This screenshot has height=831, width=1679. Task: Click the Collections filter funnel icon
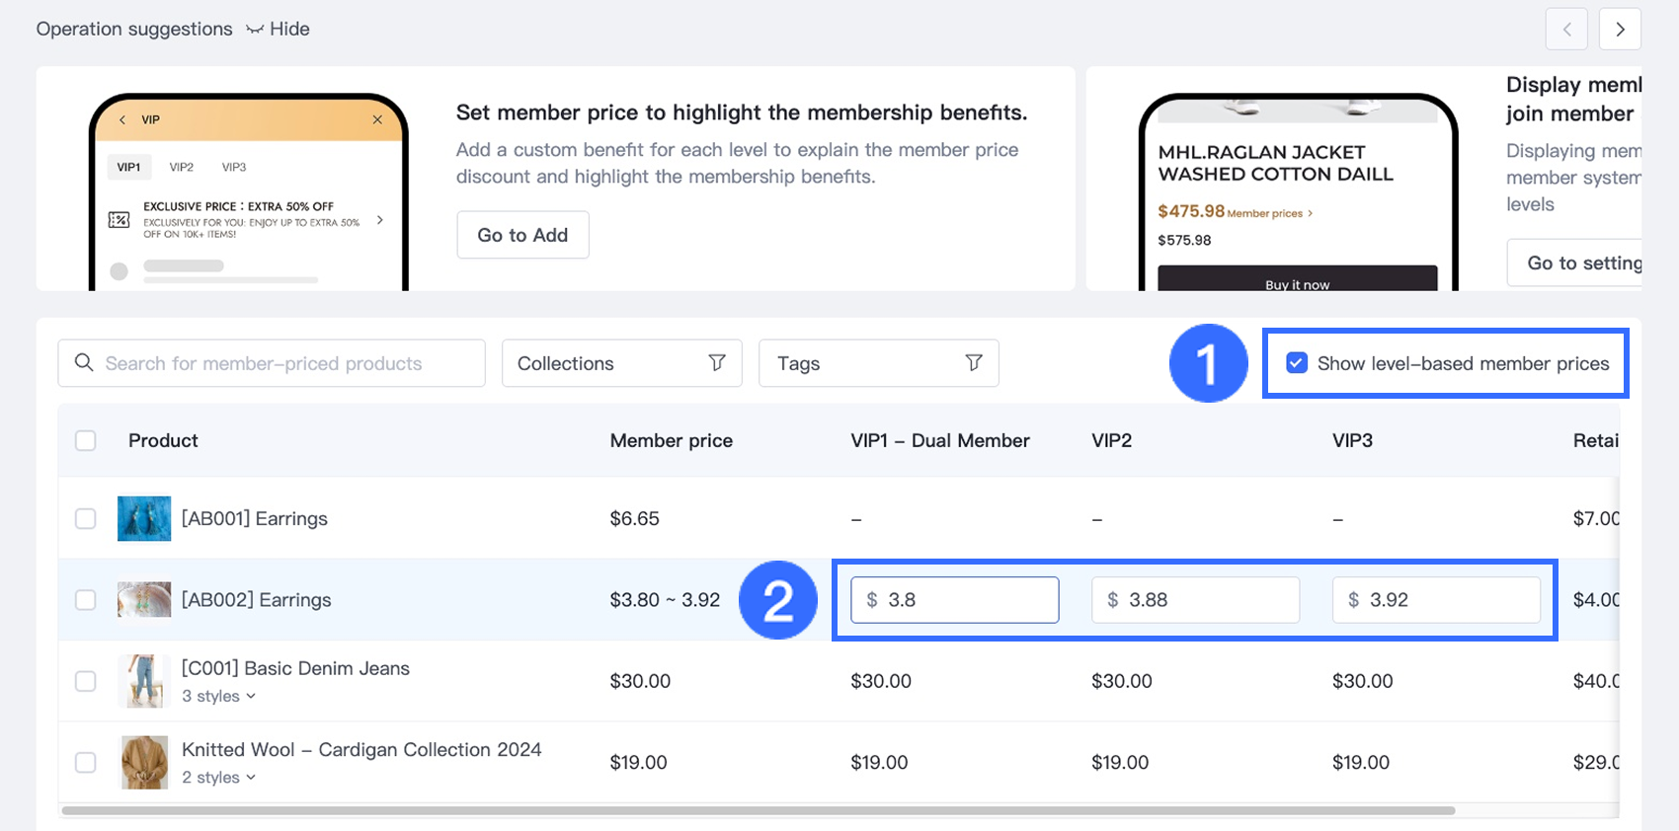point(717,363)
